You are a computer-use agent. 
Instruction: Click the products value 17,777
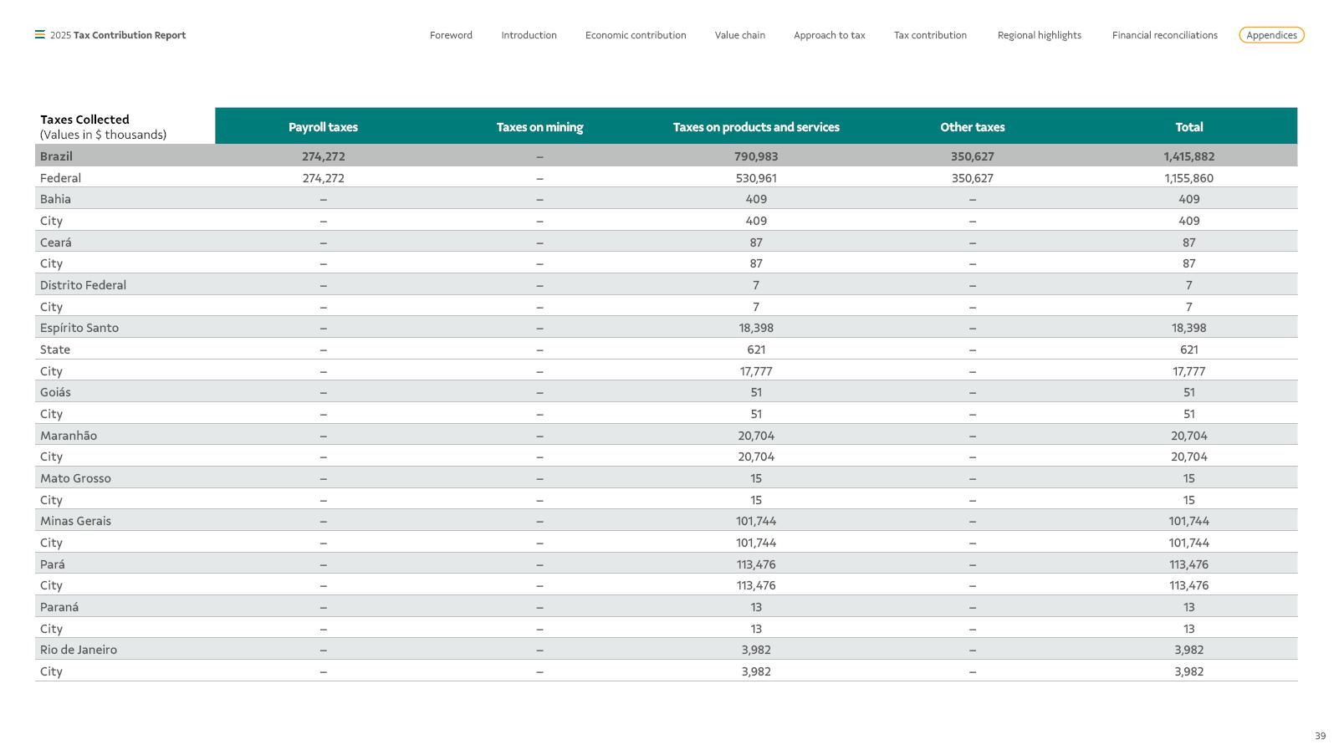tap(756, 371)
